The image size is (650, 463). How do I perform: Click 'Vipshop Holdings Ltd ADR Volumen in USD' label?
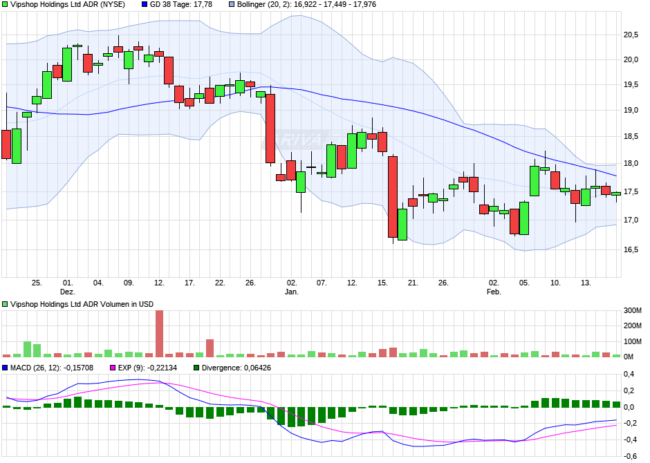[x=82, y=304]
